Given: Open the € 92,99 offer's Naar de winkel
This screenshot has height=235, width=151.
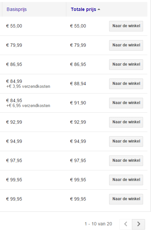Looking at the screenshot, I should tap(126, 122).
